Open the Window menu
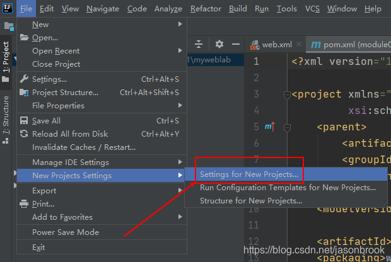Image resolution: width=391 pixels, height=262 pixels. (x=342, y=9)
